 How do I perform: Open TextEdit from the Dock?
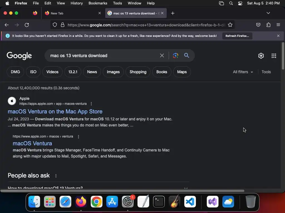point(143,201)
